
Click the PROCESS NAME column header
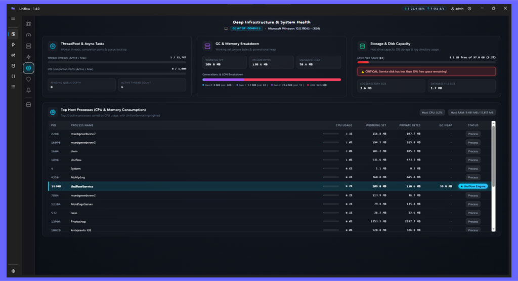point(82,125)
